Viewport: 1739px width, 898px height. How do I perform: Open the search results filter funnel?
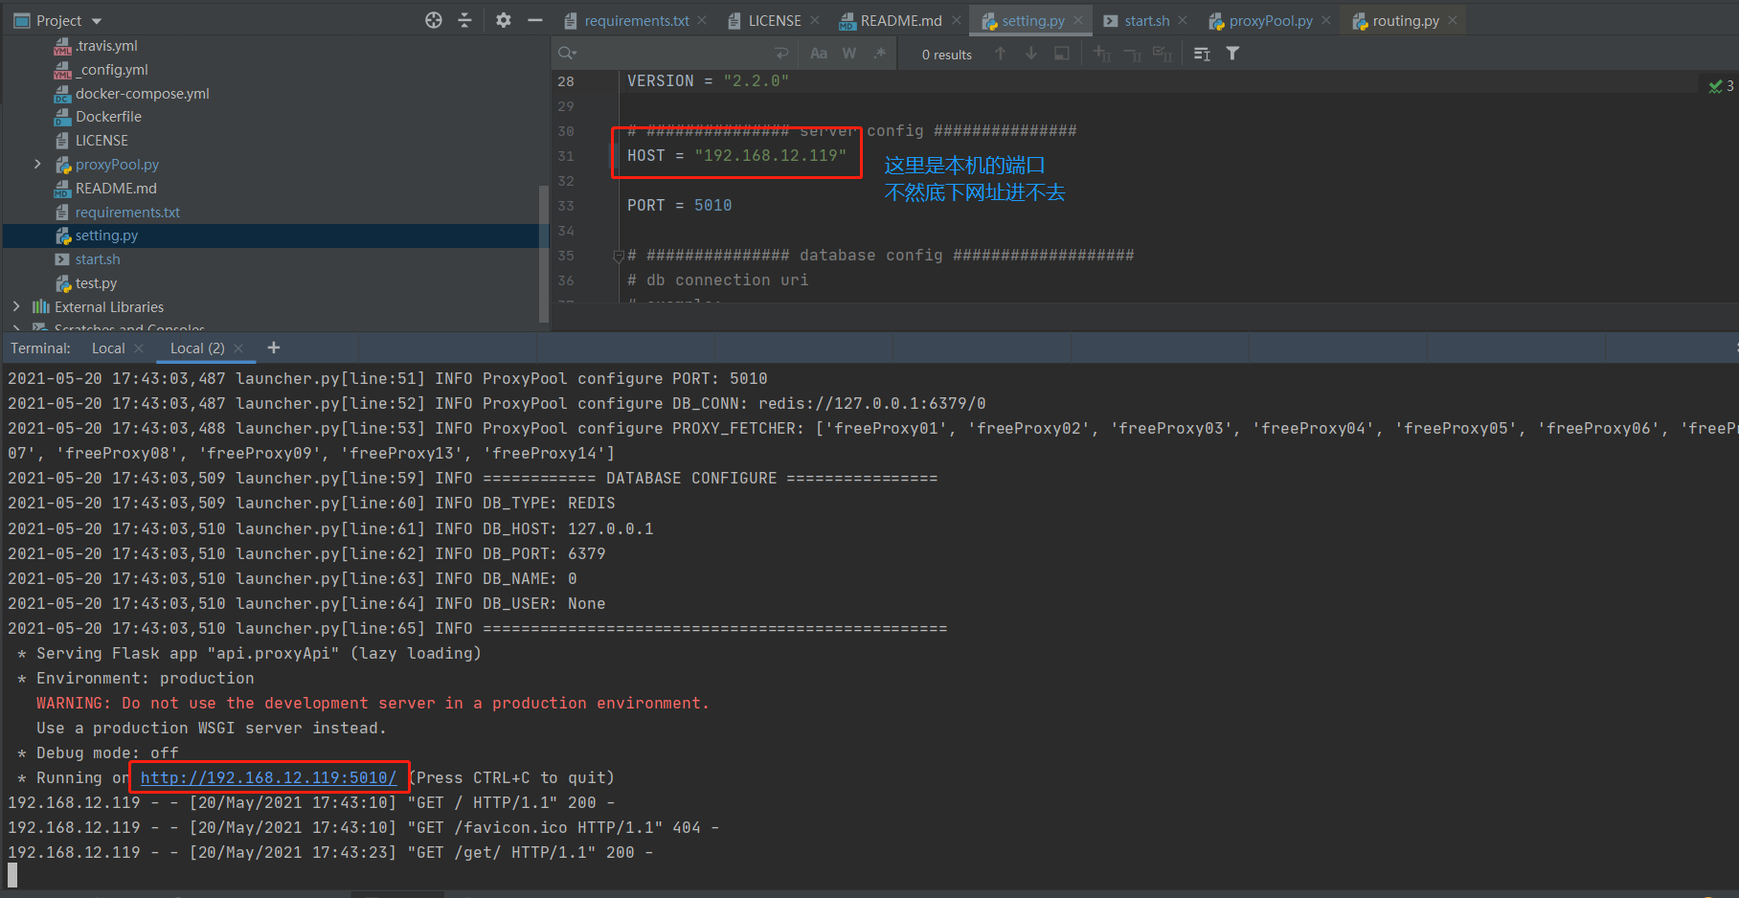(x=1232, y=54)
